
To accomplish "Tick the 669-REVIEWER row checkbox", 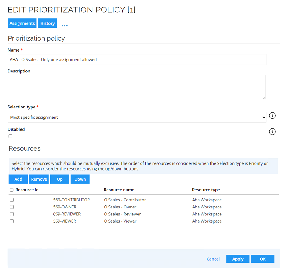I will [12, 214].
